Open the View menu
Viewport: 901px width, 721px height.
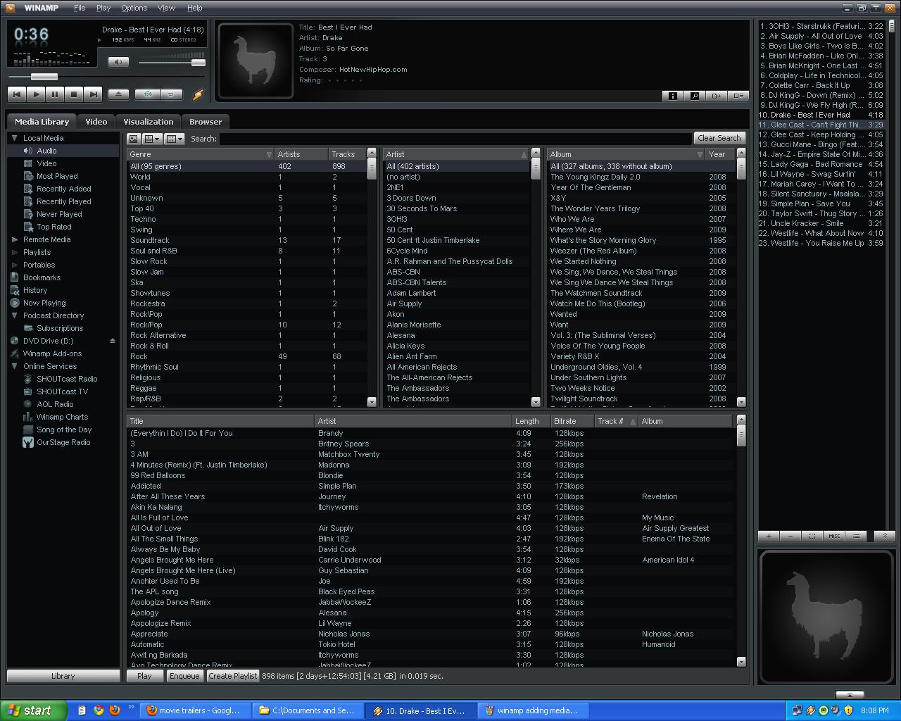[166, 8]
